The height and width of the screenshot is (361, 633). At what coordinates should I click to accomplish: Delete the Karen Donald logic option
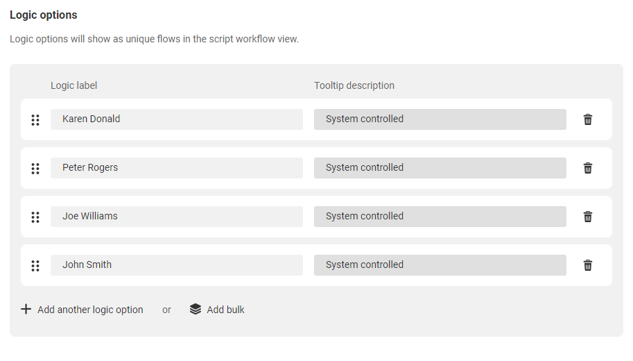click(588, 119)
